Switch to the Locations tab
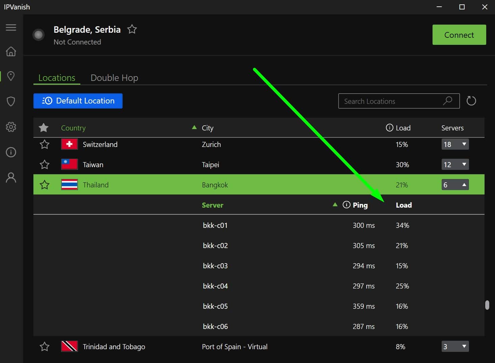Viewport: 495px width, 363px height. [x=57, y=78]
